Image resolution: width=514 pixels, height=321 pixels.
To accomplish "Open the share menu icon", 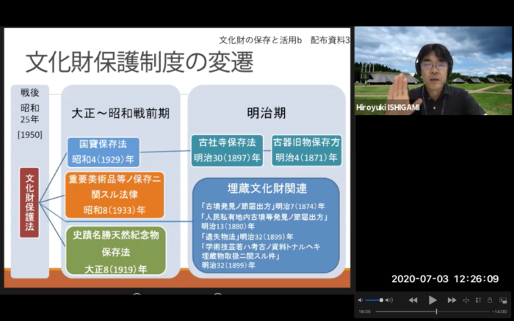I will [490, 300].
